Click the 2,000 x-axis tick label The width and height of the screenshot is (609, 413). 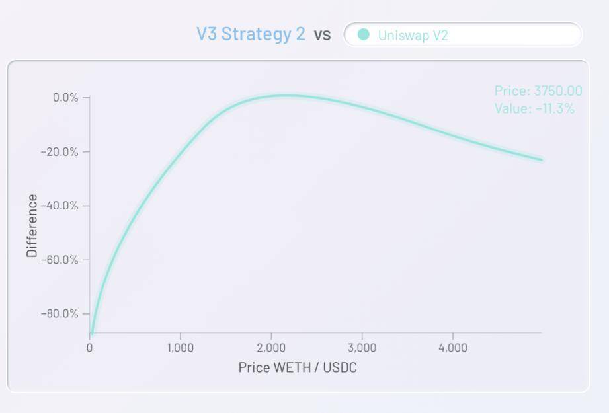point(271,348)
